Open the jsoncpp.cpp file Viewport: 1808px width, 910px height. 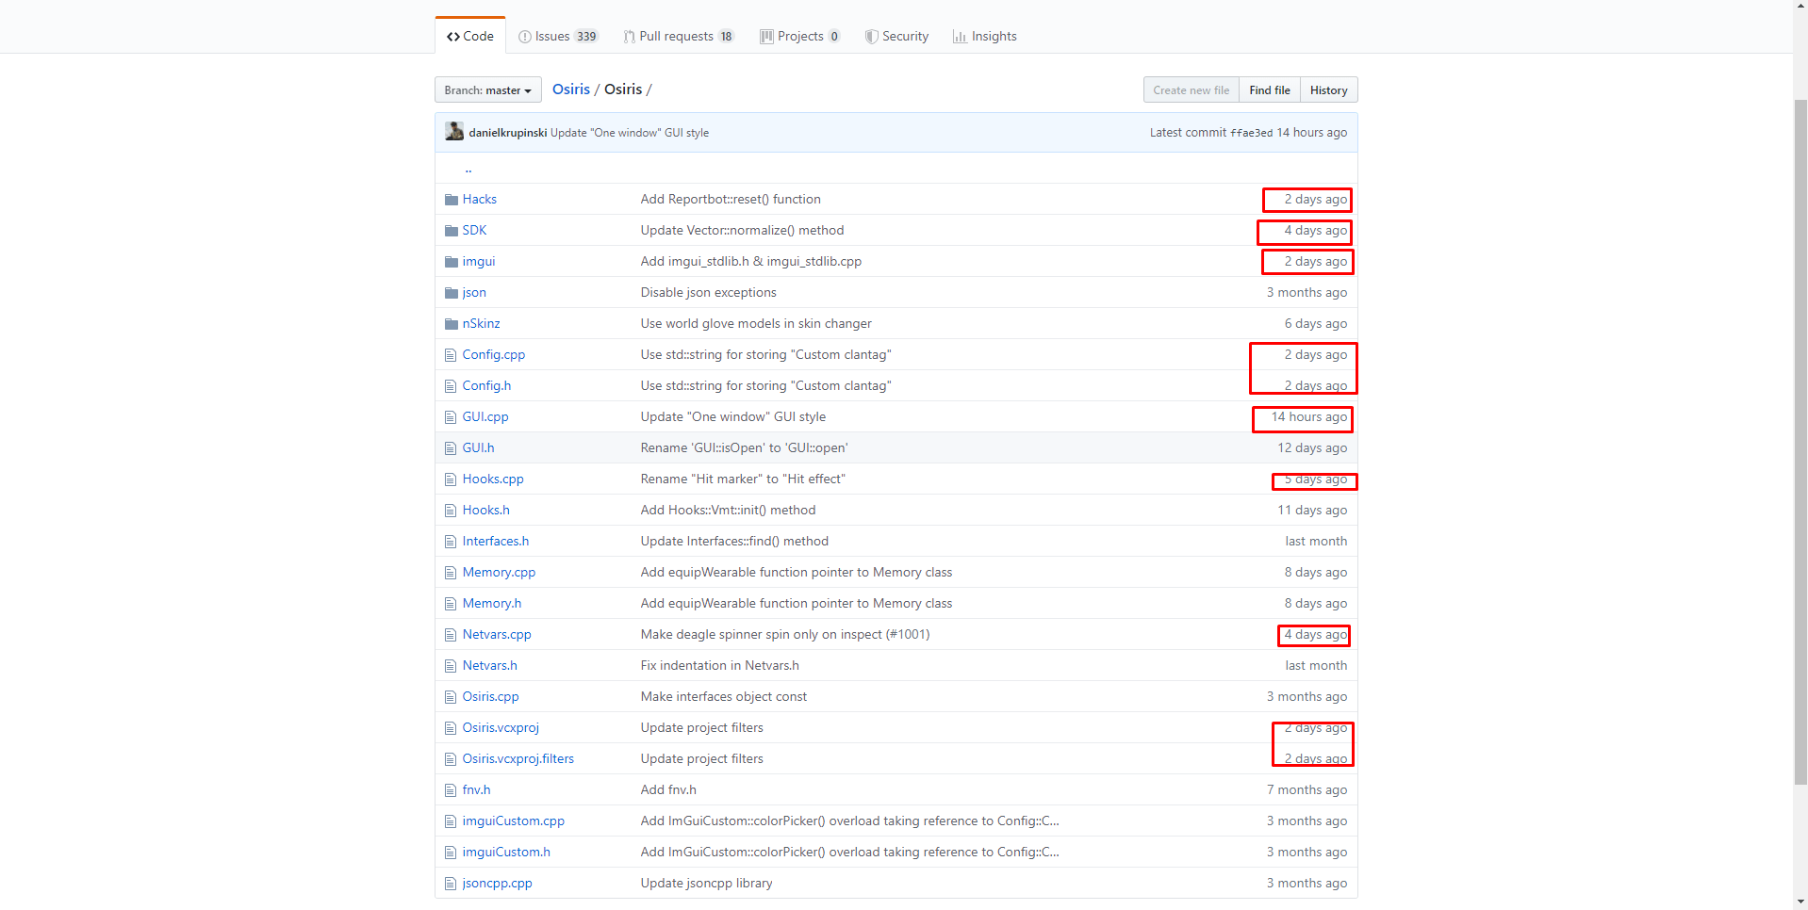(497, 883)
